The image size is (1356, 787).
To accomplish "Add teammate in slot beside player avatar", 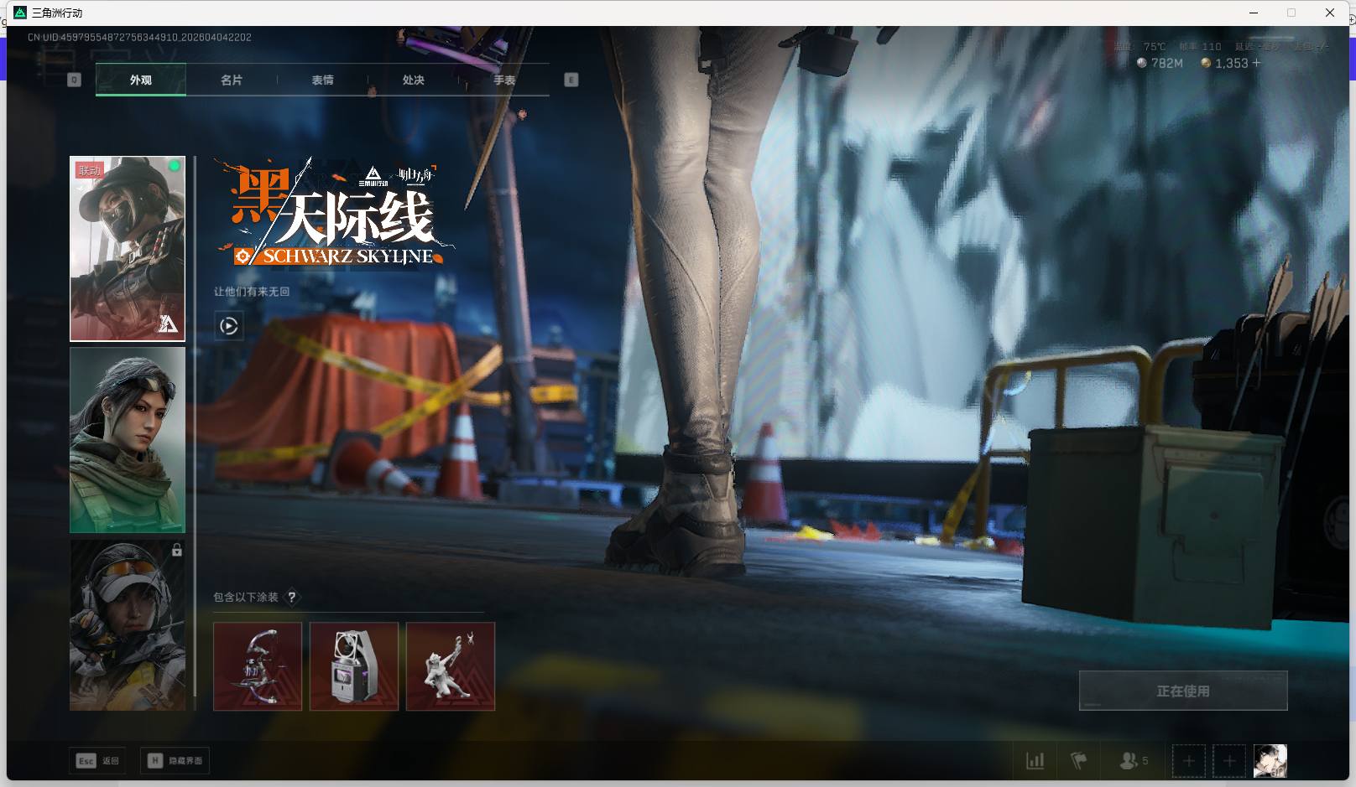I will pyautogui.click(x=1229, y=761).
